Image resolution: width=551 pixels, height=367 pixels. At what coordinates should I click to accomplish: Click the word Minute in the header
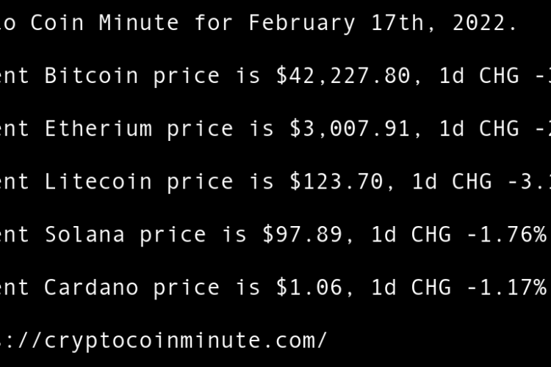click(x=140, y=23)
